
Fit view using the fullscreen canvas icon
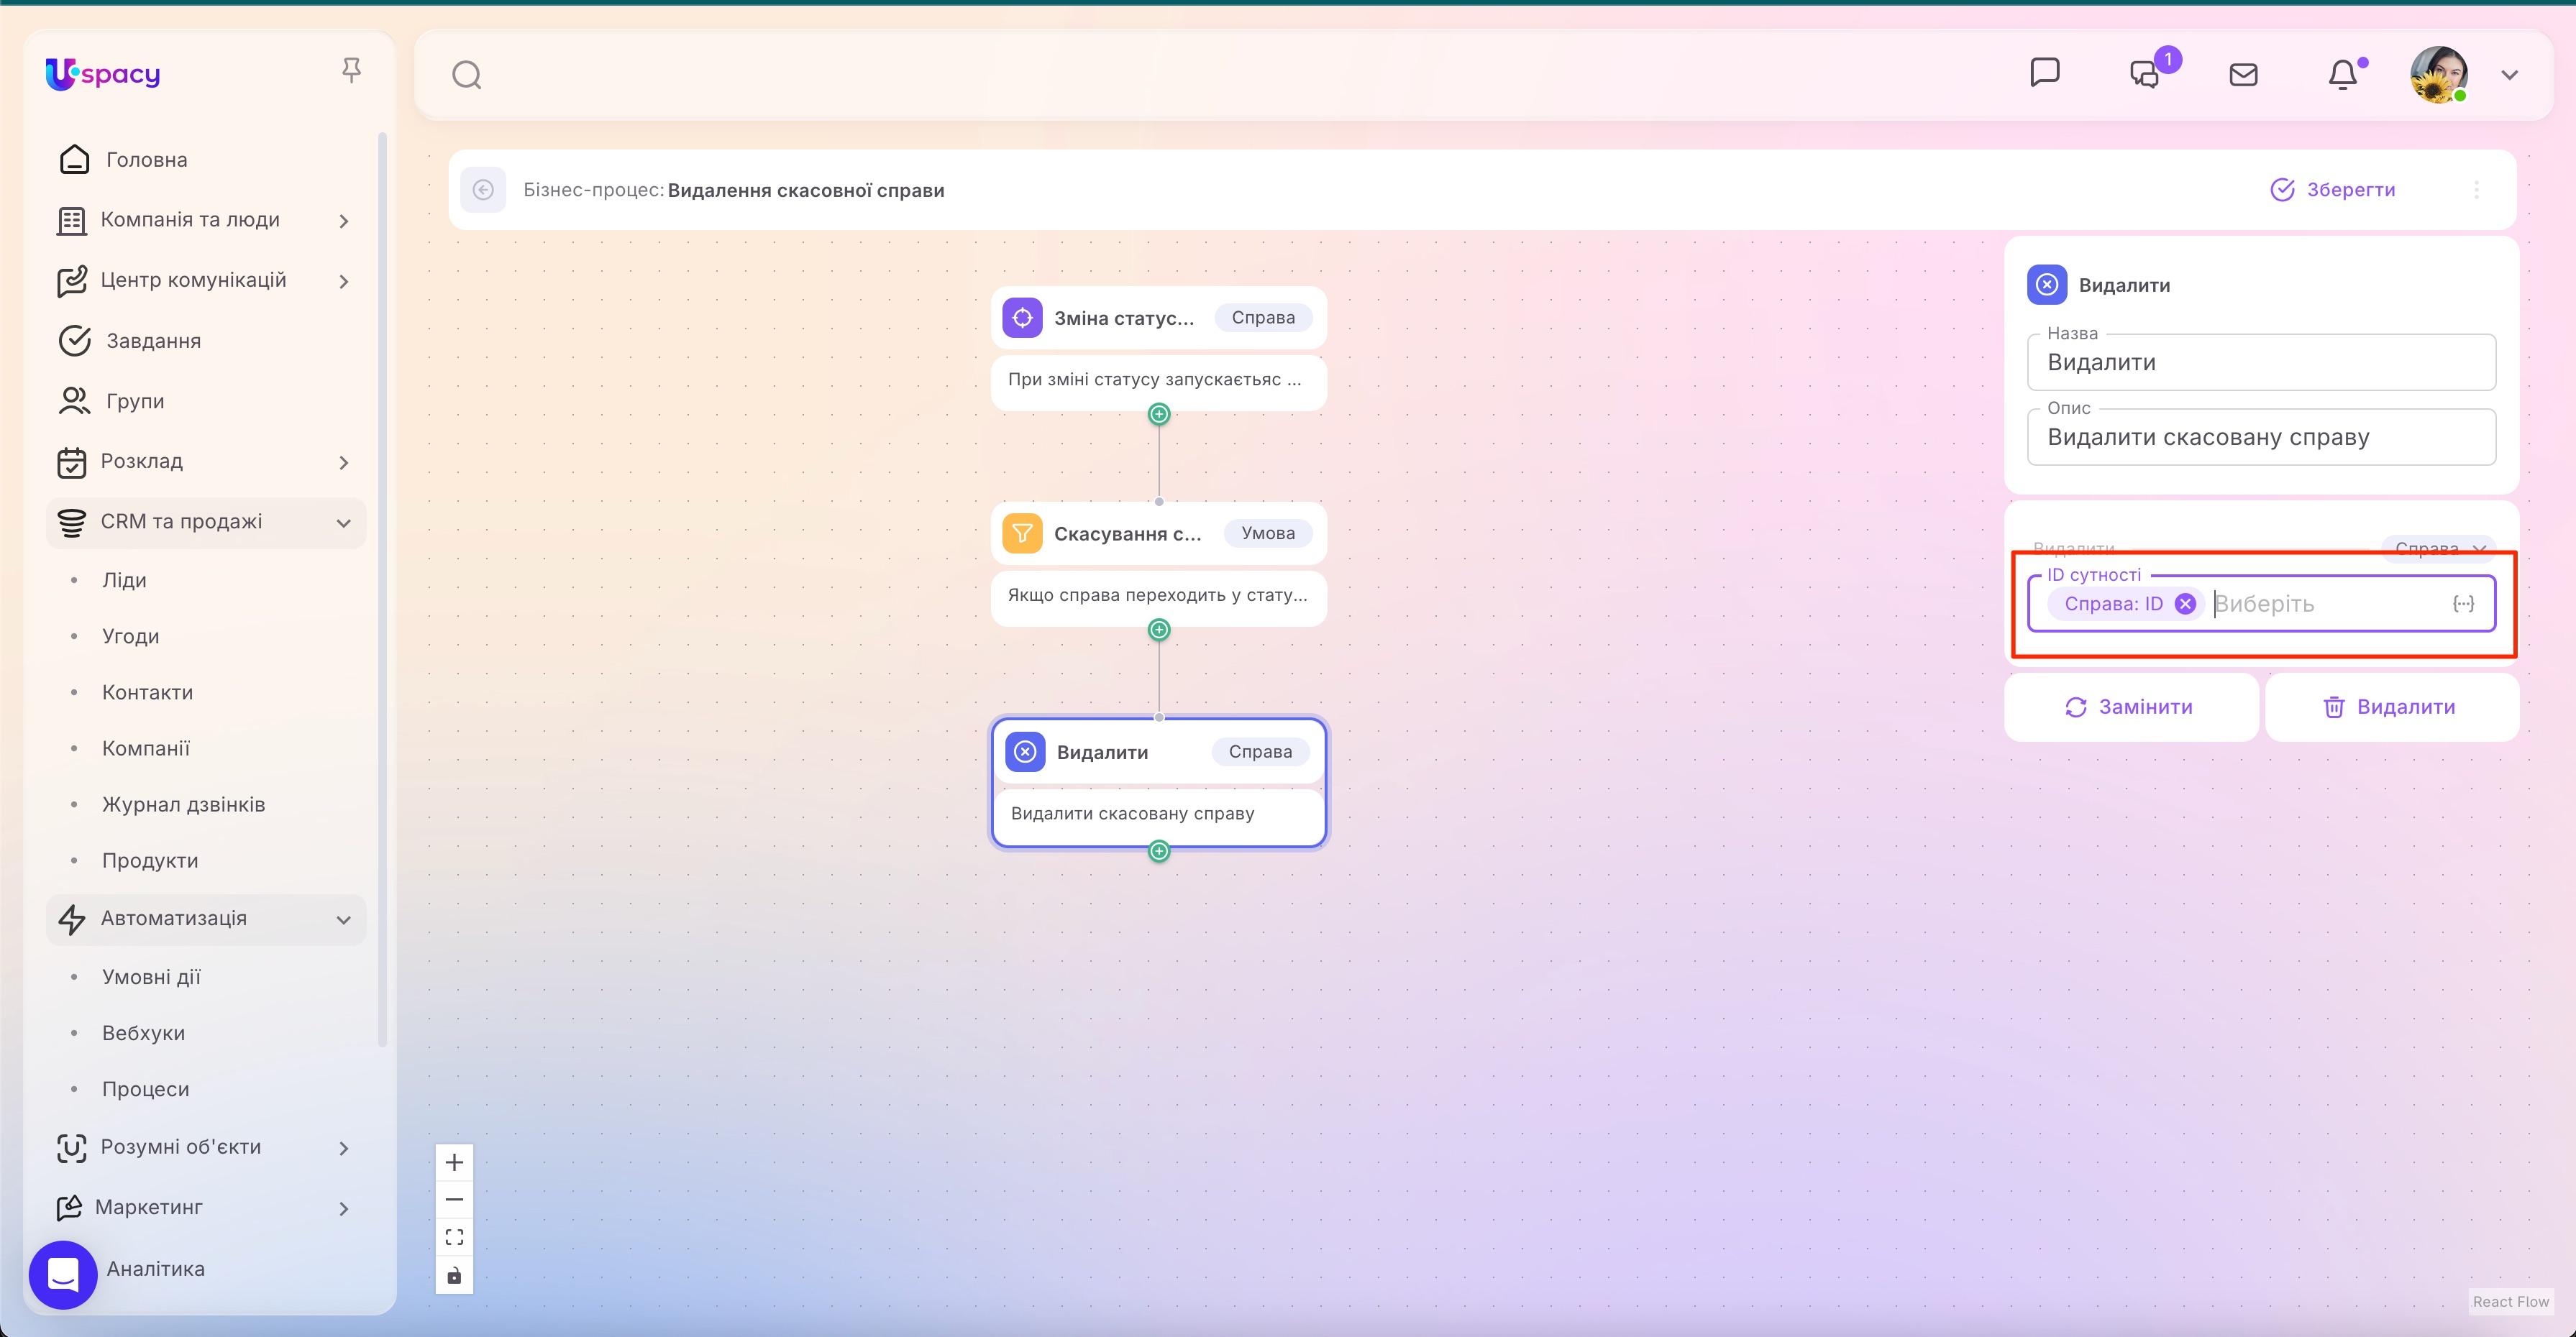pos(455,1236)
